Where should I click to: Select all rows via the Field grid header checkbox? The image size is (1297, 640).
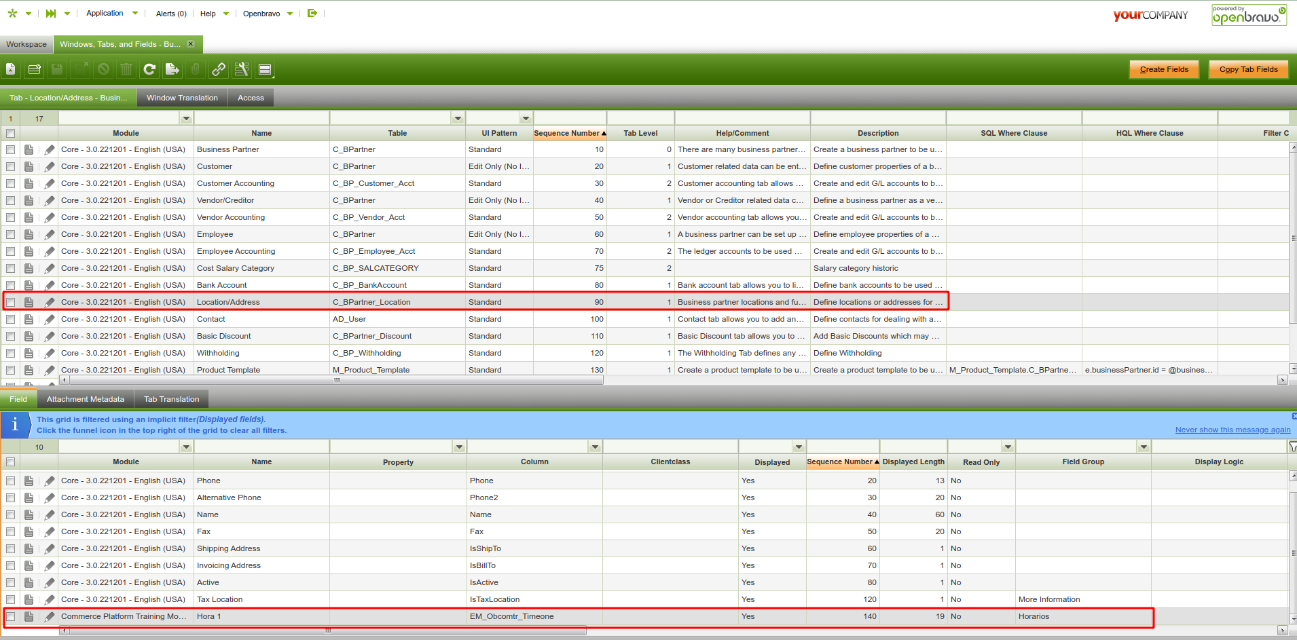tap(11, 462)
